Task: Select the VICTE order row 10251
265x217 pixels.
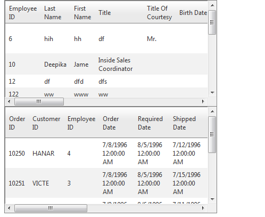Action: tap(106, 183)
